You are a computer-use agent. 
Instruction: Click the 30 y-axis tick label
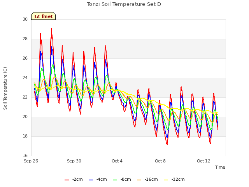tap(25, 19)
